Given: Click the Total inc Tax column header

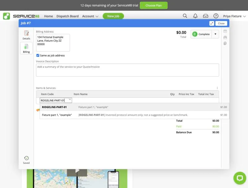Looking at the screenshot, I should tap(206, 94).
